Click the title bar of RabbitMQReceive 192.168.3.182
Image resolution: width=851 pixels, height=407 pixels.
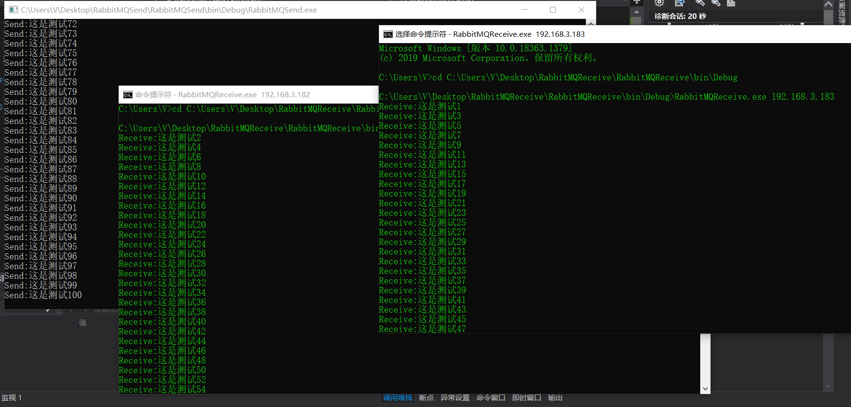click(x=249, y=95)
